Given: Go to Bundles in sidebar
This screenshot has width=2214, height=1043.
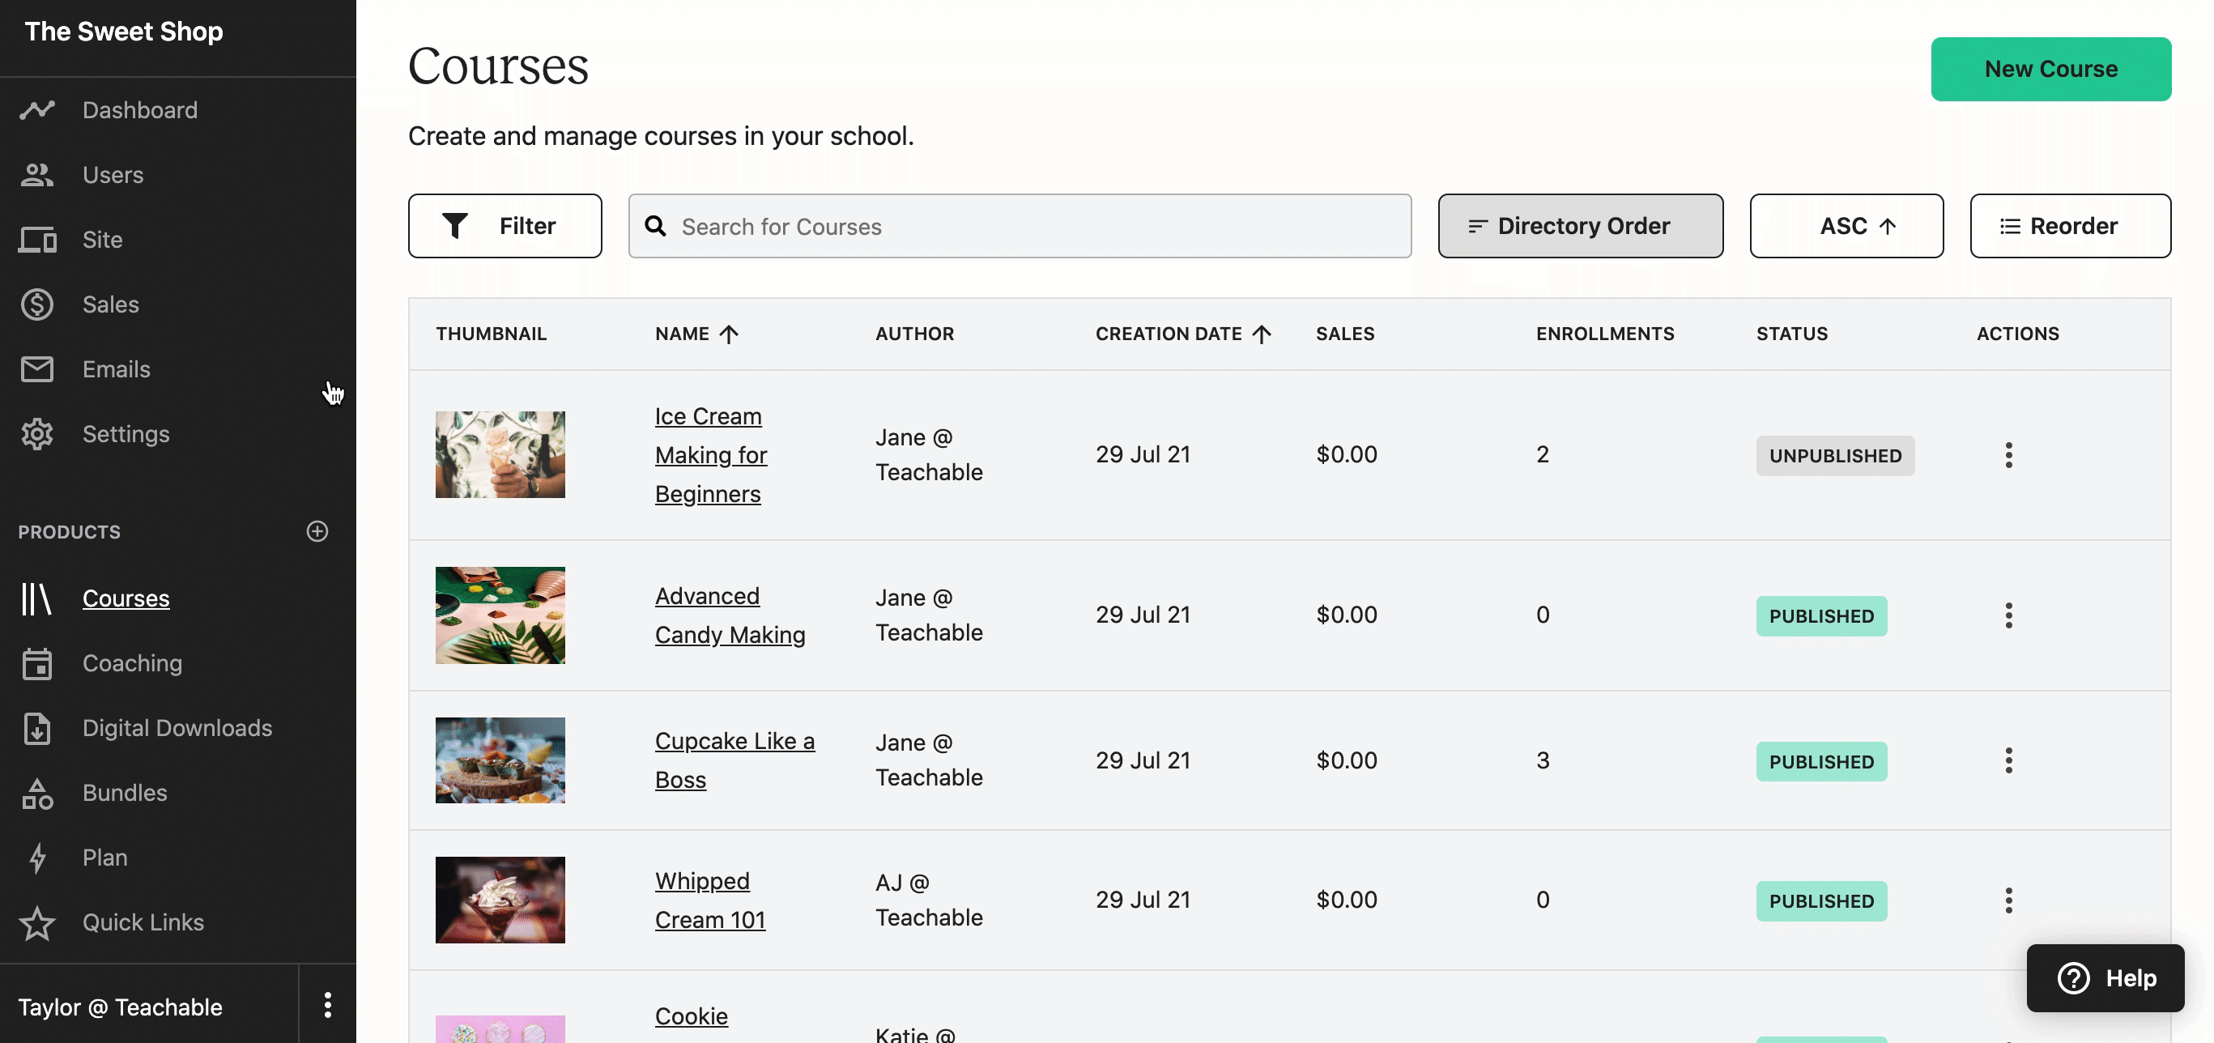Looking at the screenshot, I should 125,793.
